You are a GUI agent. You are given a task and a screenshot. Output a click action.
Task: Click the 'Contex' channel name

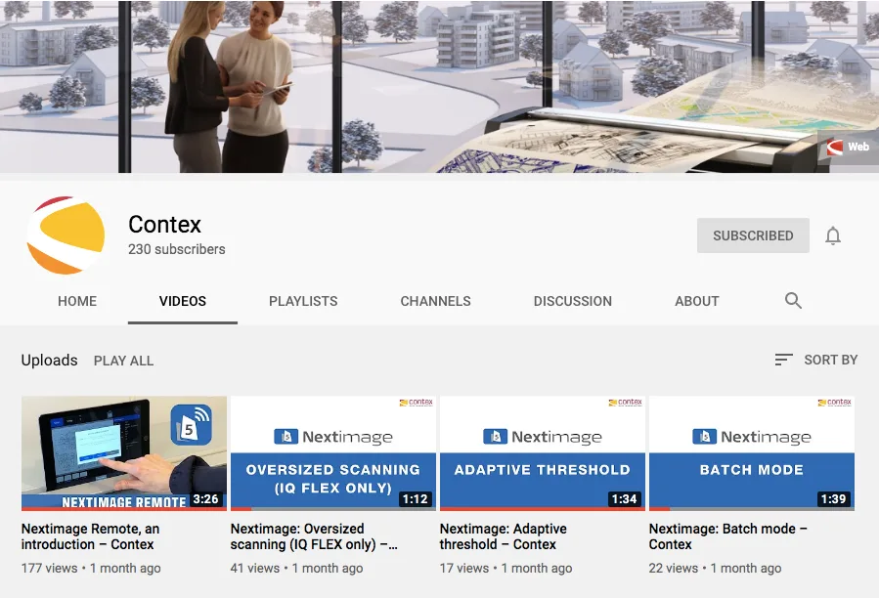[164, 224]
